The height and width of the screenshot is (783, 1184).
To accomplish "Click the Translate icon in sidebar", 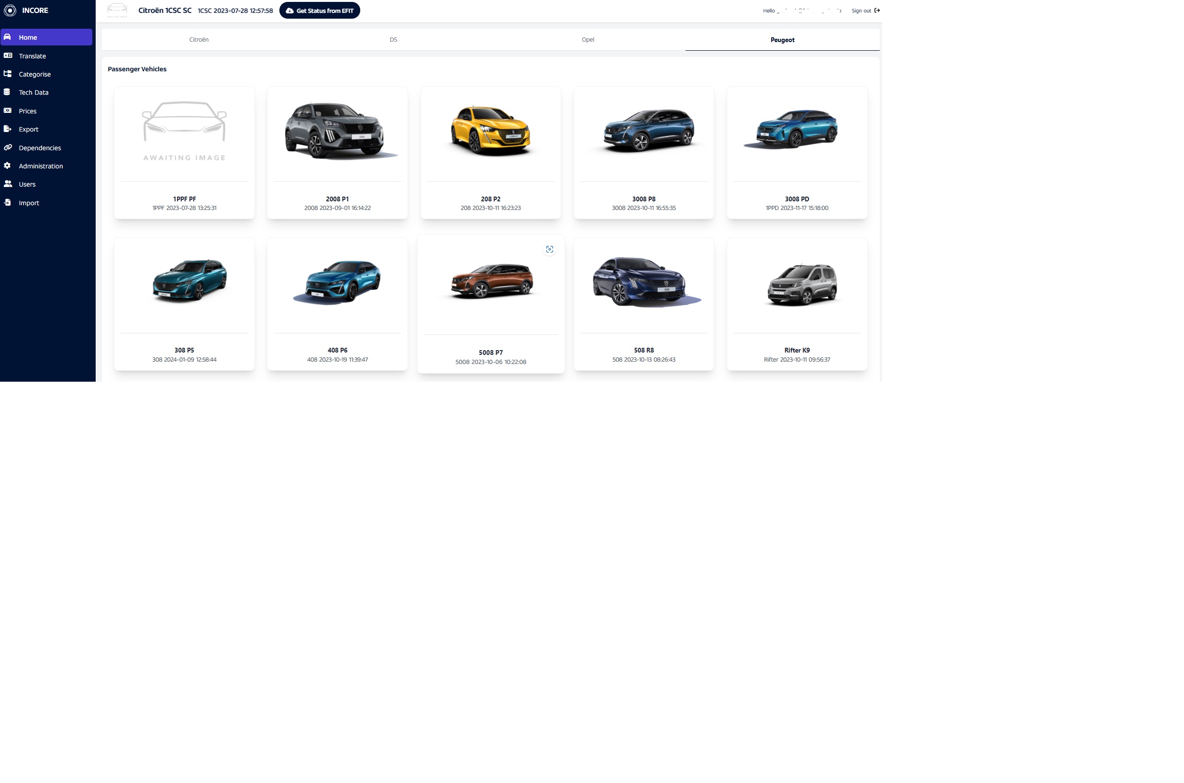I will 8,55.
